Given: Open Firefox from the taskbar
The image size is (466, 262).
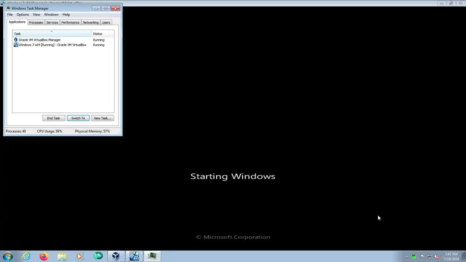Looking at the screenshot, I should point(44,256).
